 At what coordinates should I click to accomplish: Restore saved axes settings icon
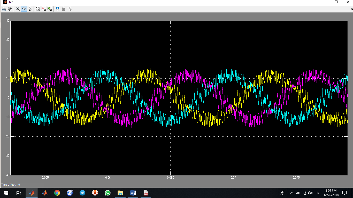point(50,9)
